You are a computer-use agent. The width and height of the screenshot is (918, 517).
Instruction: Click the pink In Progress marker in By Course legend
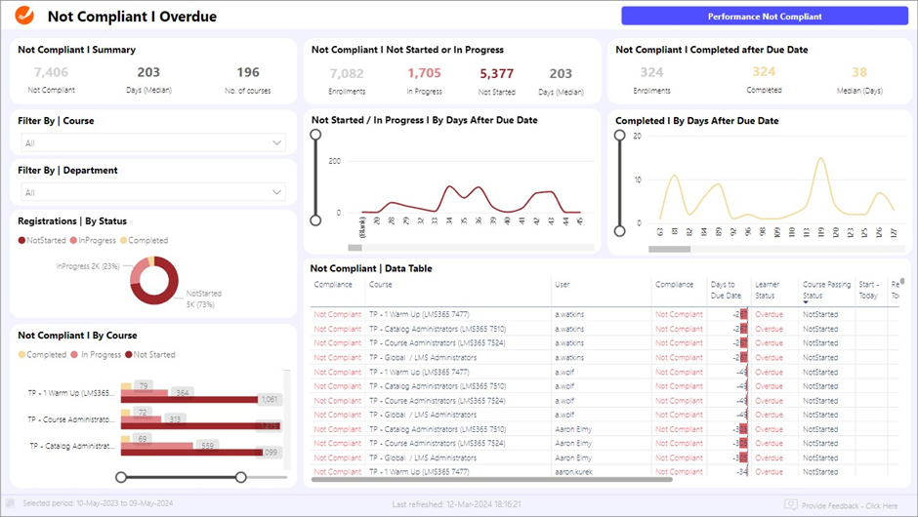[x=75, y=355]
